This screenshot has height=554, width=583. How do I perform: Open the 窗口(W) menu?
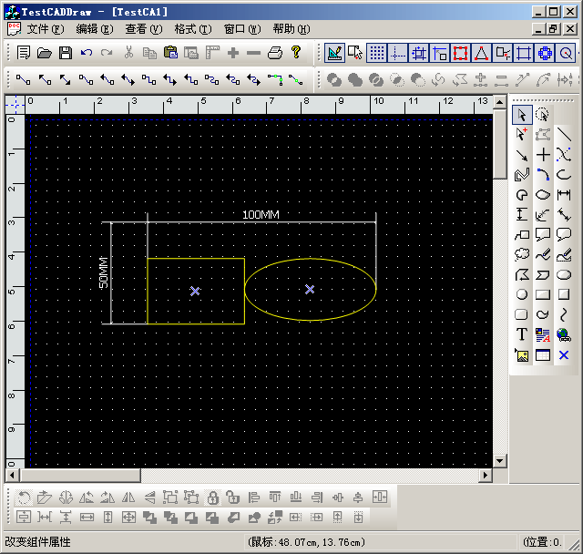pyautogui.click(x=241, y=29)
